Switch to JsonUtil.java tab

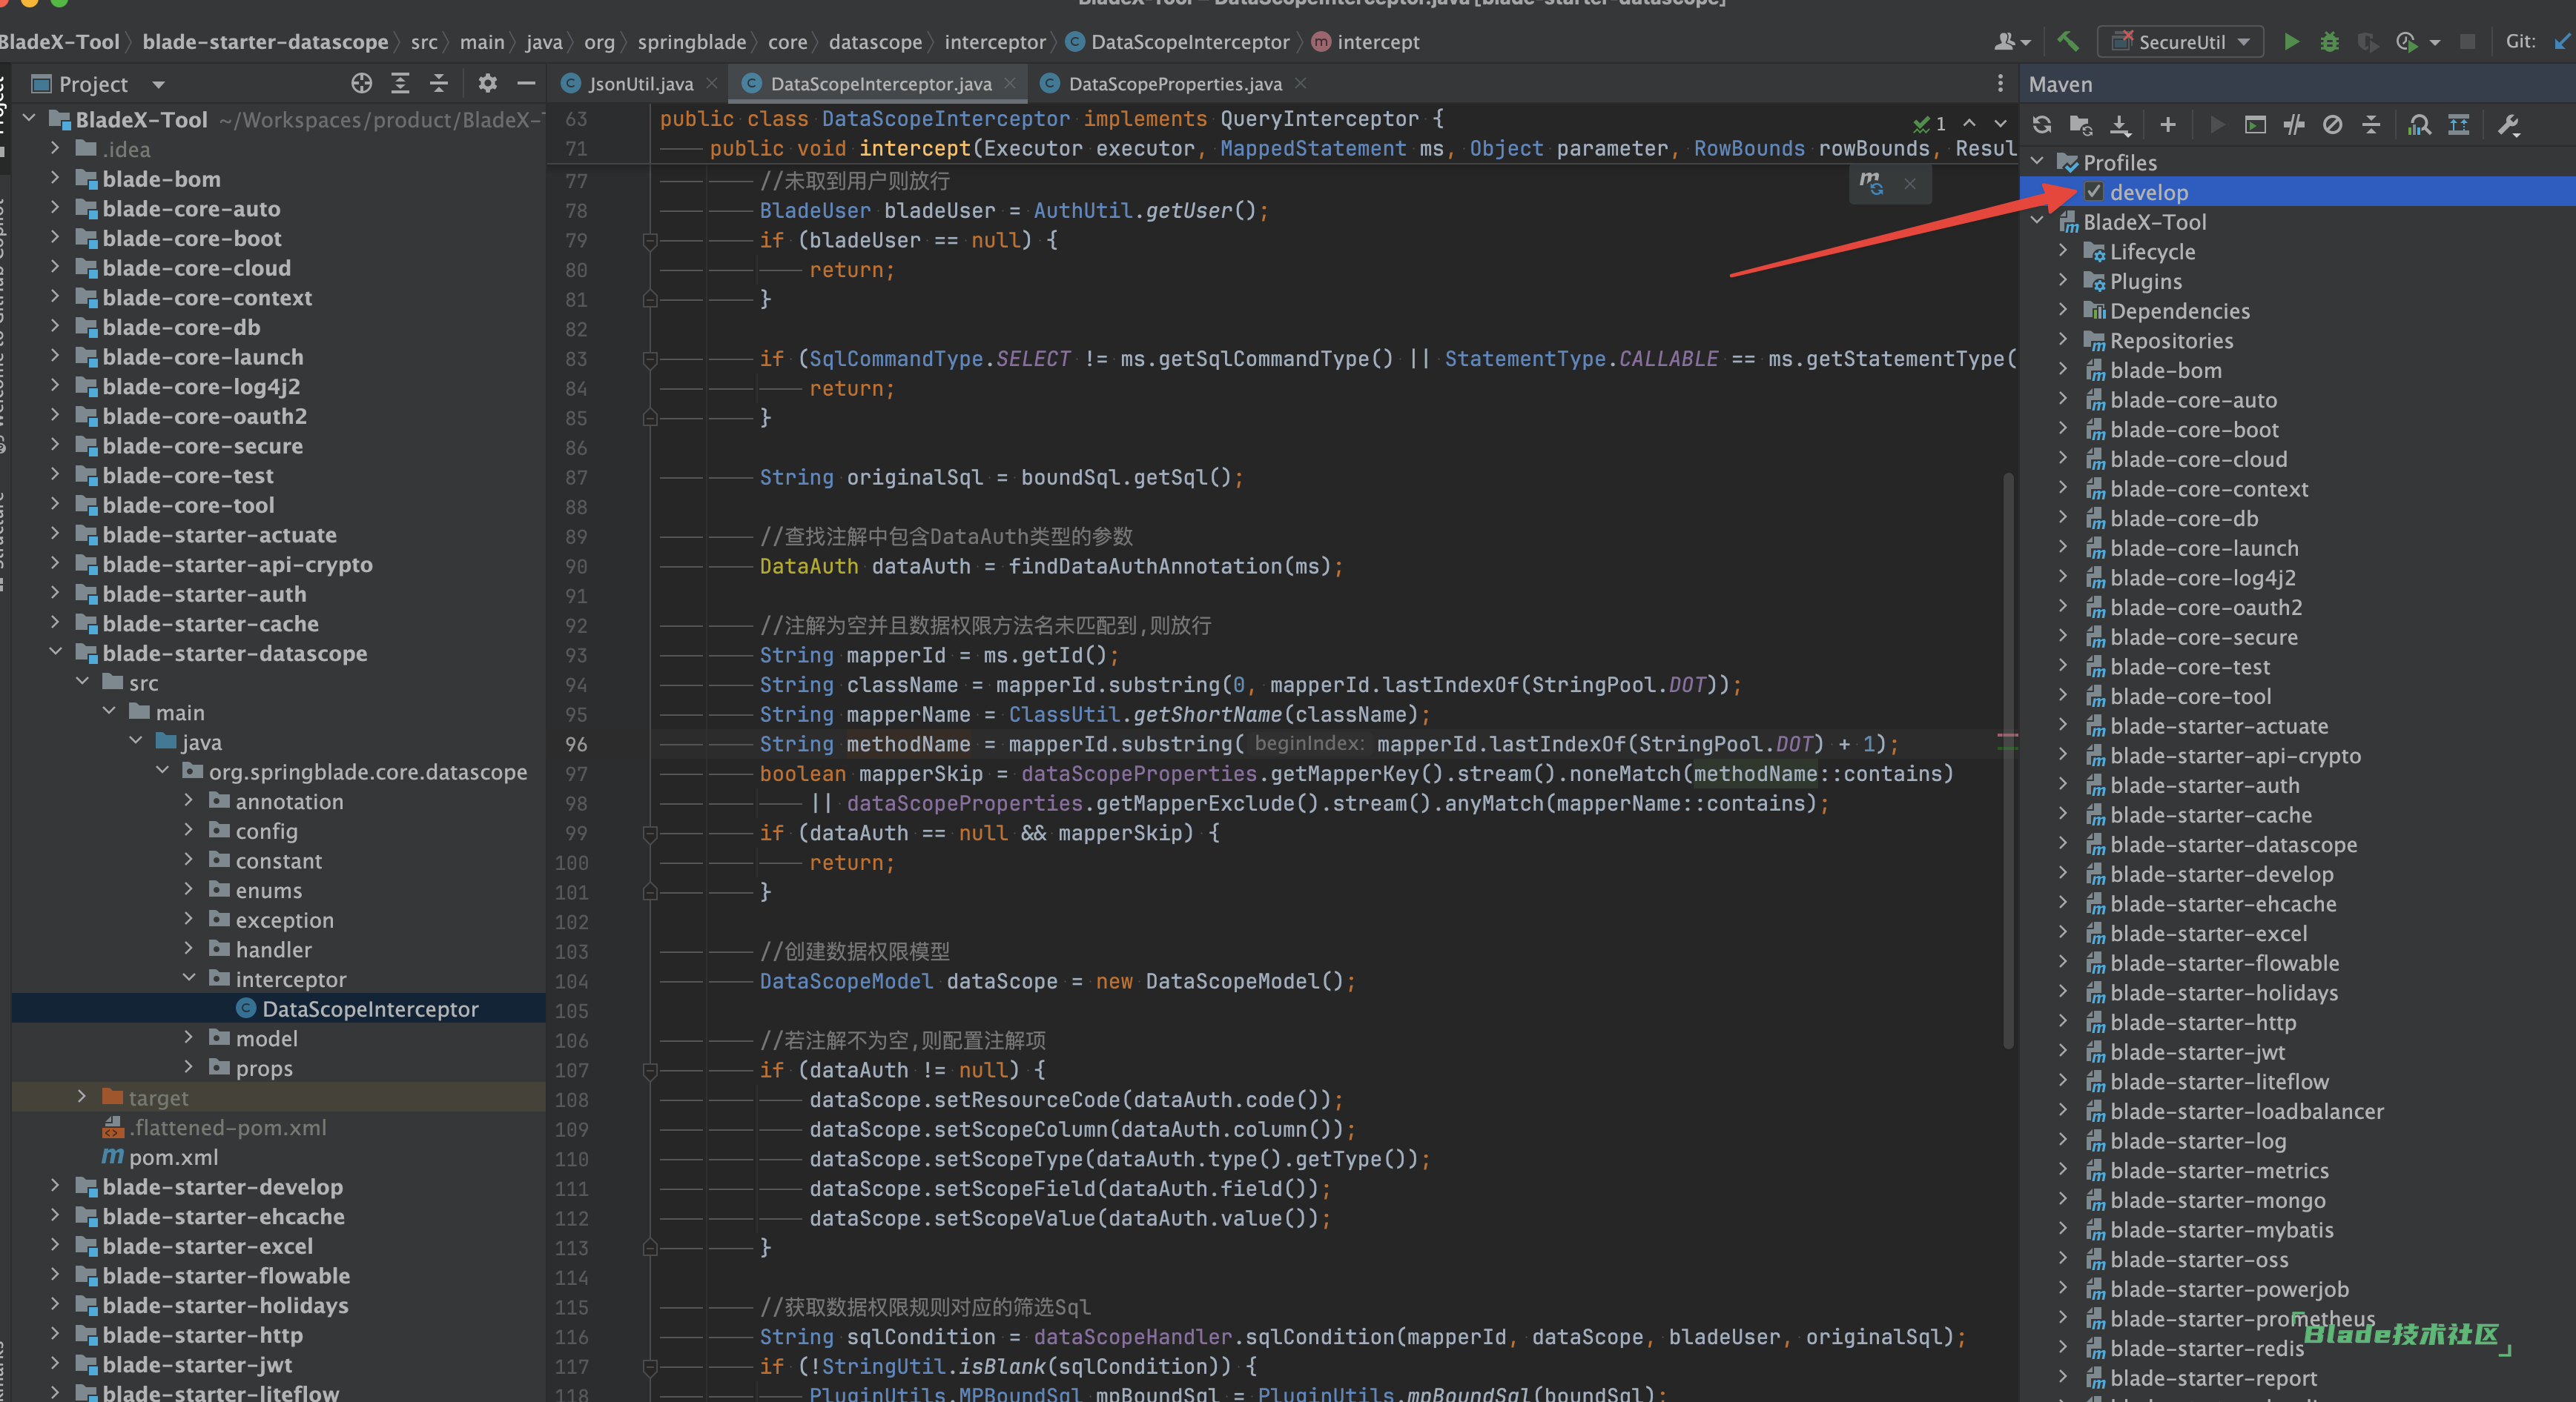click(640, 84)
